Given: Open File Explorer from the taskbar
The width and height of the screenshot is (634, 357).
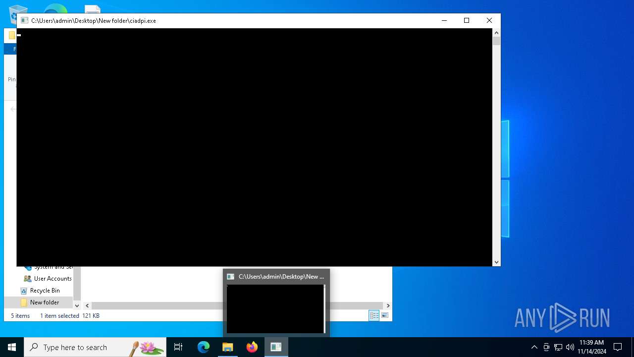Looking at the screenshot, I should (228, 347).
